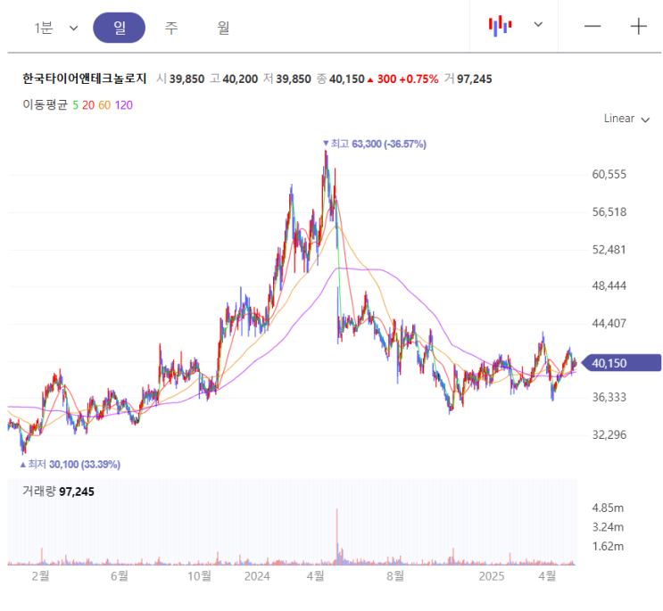Viewport: 663px width, 611px height.
Task: Click the 한국타이어앤테크놀로지 stock name
Action: (x=84, y=78)
